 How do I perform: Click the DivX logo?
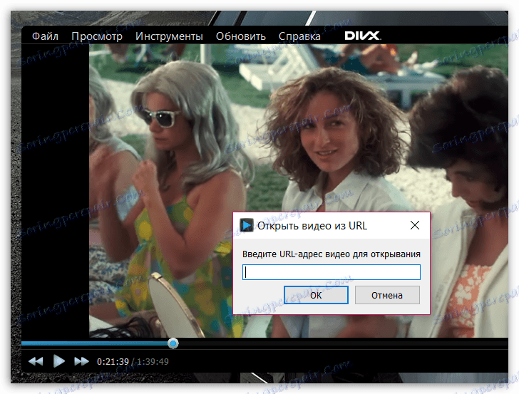[363, 36]
